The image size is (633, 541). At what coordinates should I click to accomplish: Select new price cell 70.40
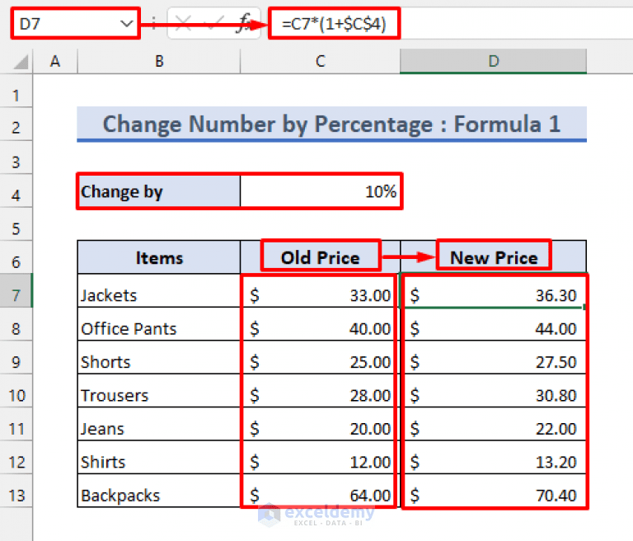point(494,491)
